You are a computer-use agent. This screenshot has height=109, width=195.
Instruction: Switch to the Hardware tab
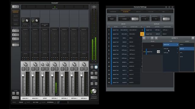(113, 12)
